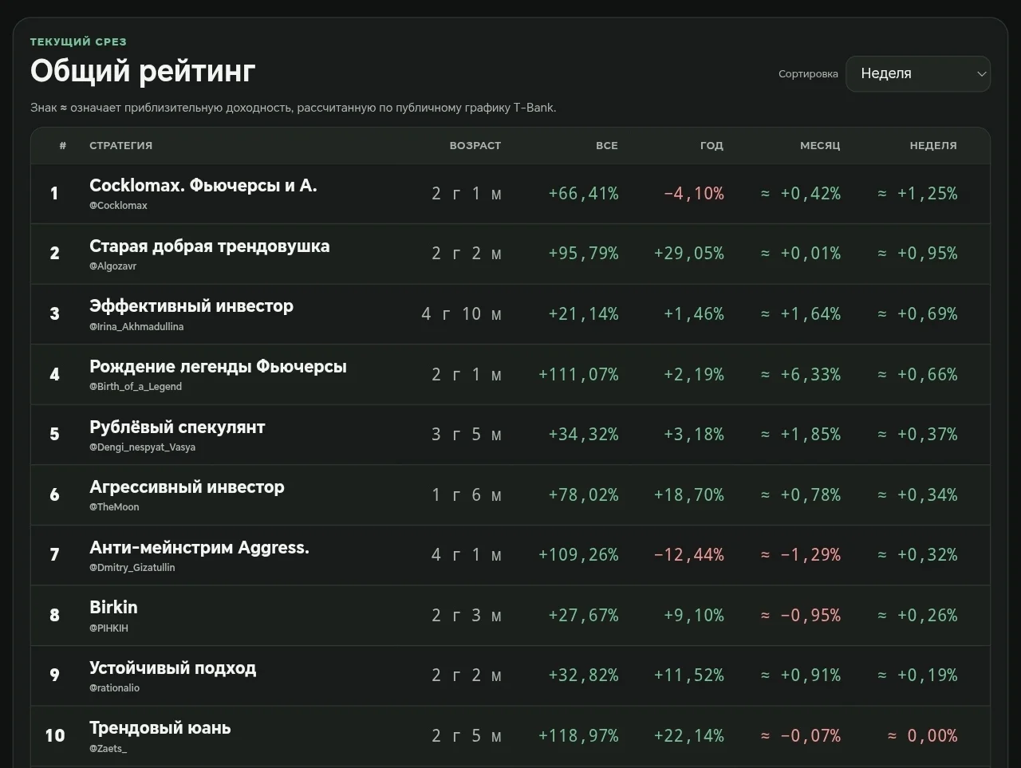Click the yearly return −4,10%

(694, 193)
